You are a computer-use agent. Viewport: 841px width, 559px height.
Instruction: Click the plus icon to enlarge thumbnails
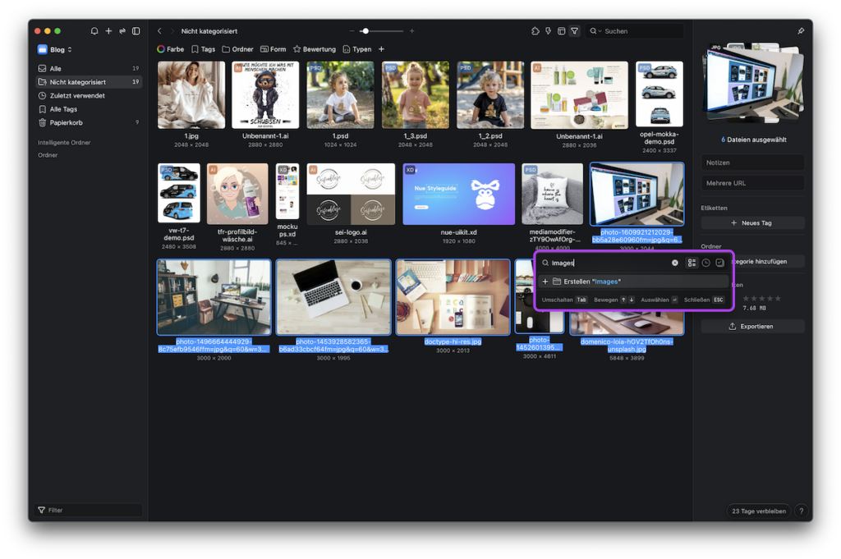pyautogui.click(x=412, y=31)
